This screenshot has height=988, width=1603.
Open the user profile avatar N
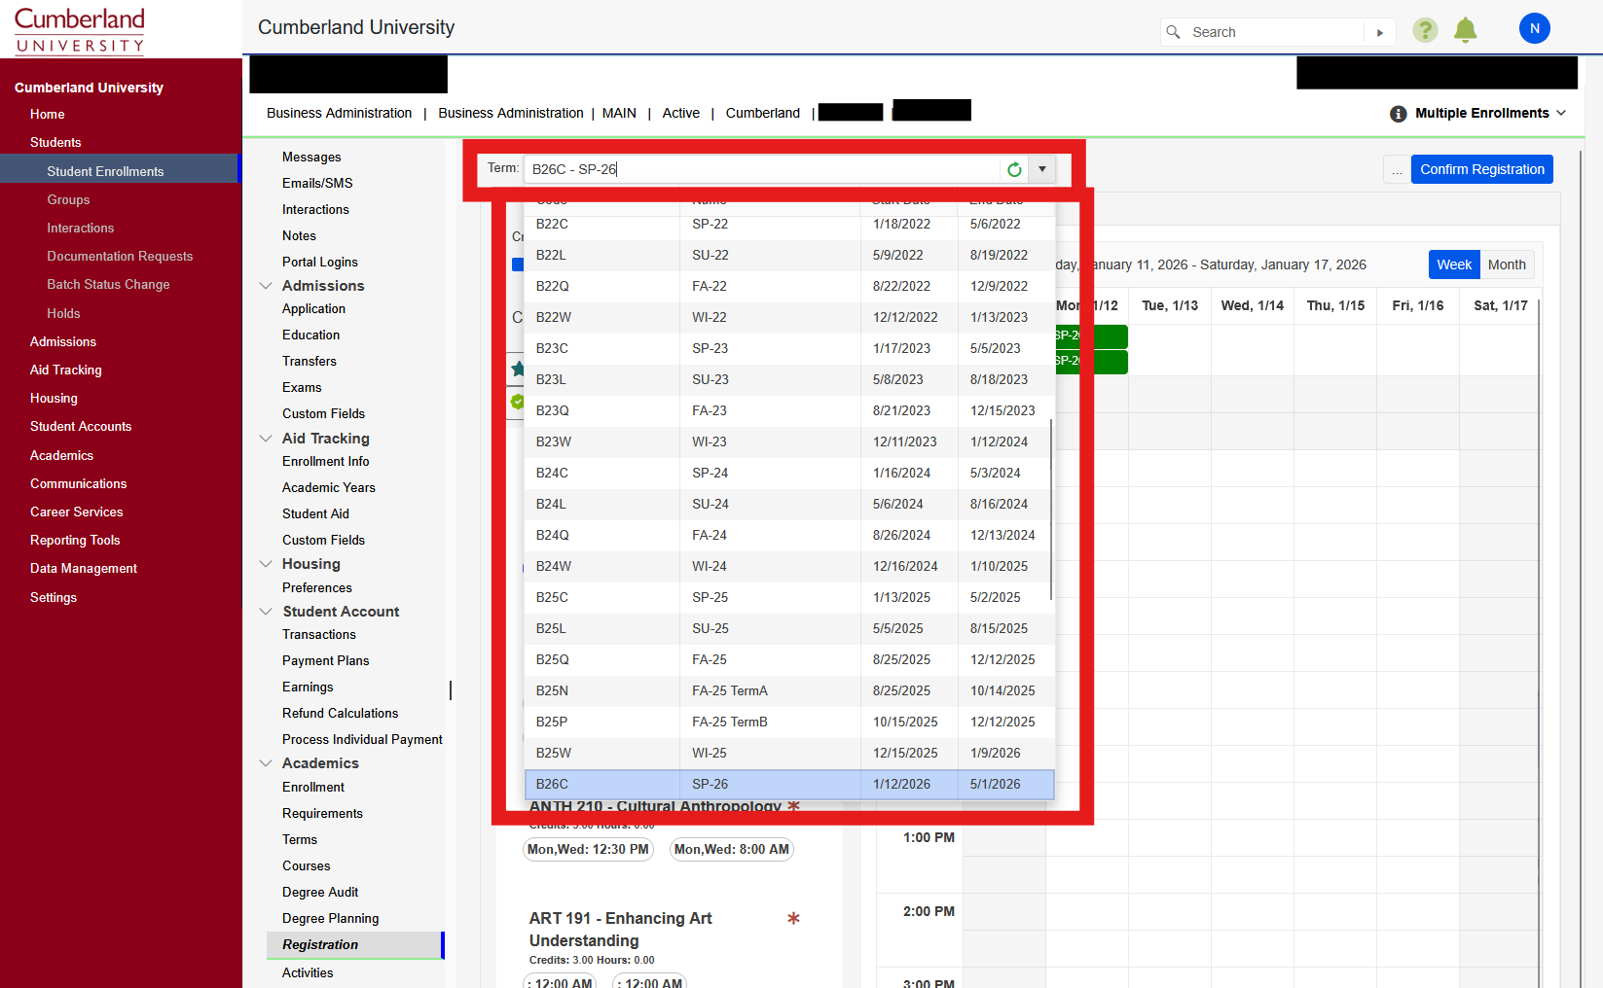[1535, 28]
